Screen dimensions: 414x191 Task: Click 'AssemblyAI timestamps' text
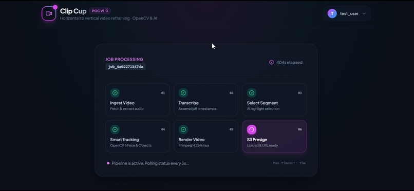(197, 109)
